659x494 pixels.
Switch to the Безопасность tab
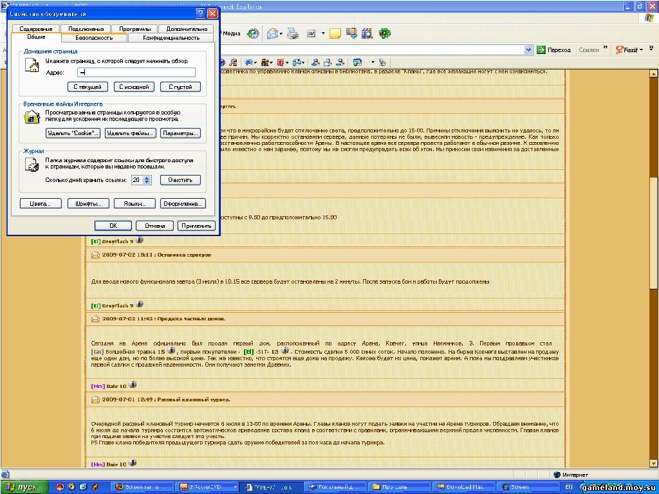point(94,38)
